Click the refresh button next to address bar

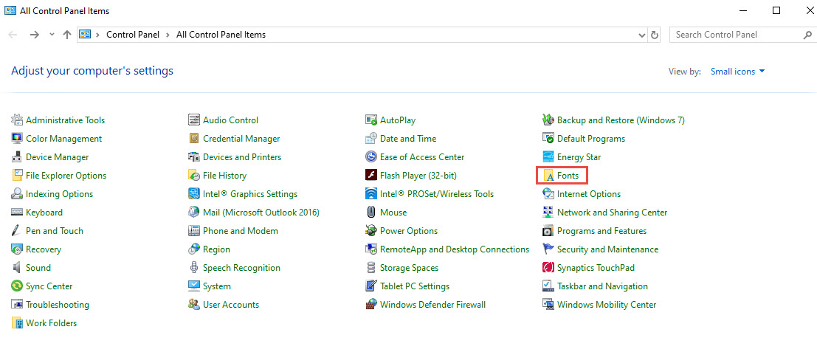click(655, 35)
